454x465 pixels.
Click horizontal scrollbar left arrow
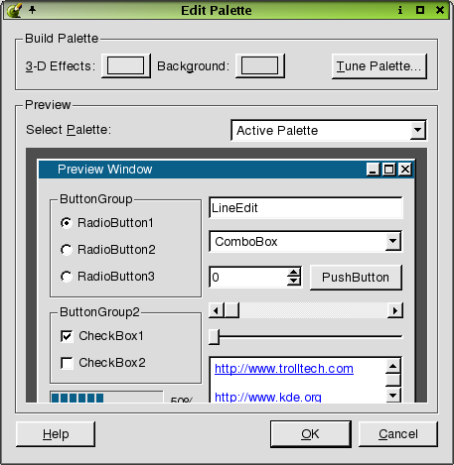coord(217,310)
